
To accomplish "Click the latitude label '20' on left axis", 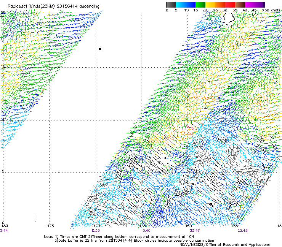I will tap(3, 13).
